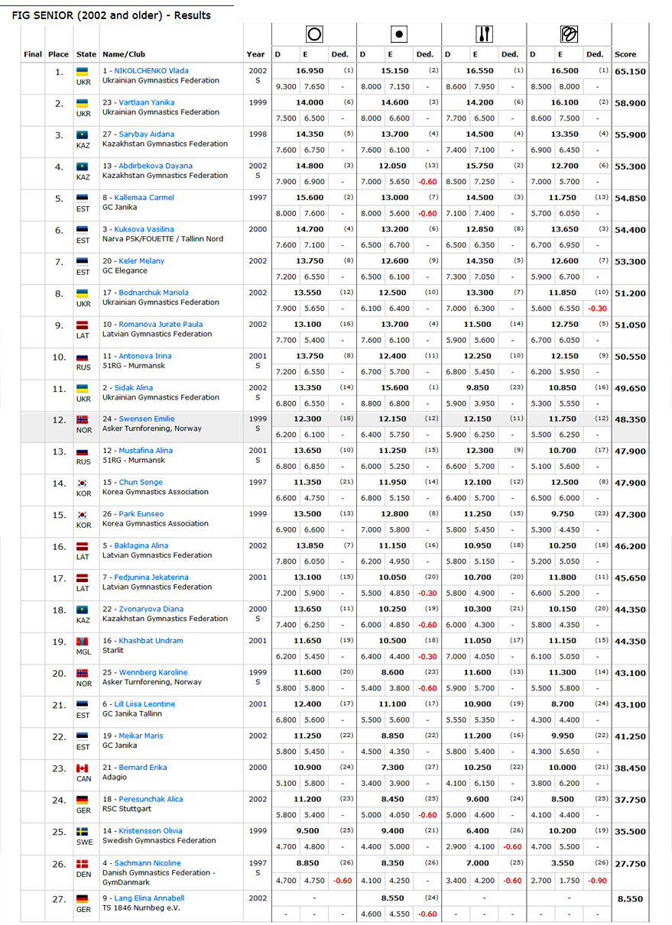This screenshot has height=925, width=672.
Task: Click Estonia flag beside Meikar Maris
Action: (x=82, y=736)
